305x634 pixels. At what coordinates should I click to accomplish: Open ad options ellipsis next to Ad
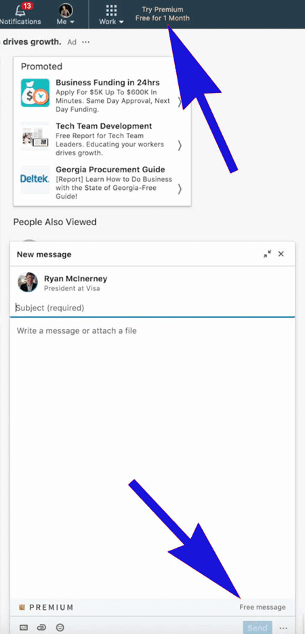click(85, 41)
